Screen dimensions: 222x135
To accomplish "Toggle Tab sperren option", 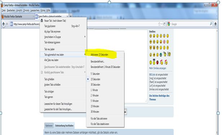I will (x=63, y=97).
